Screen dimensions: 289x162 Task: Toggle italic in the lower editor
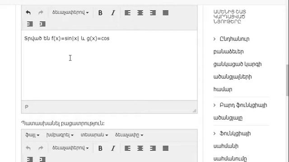[113, 148]
